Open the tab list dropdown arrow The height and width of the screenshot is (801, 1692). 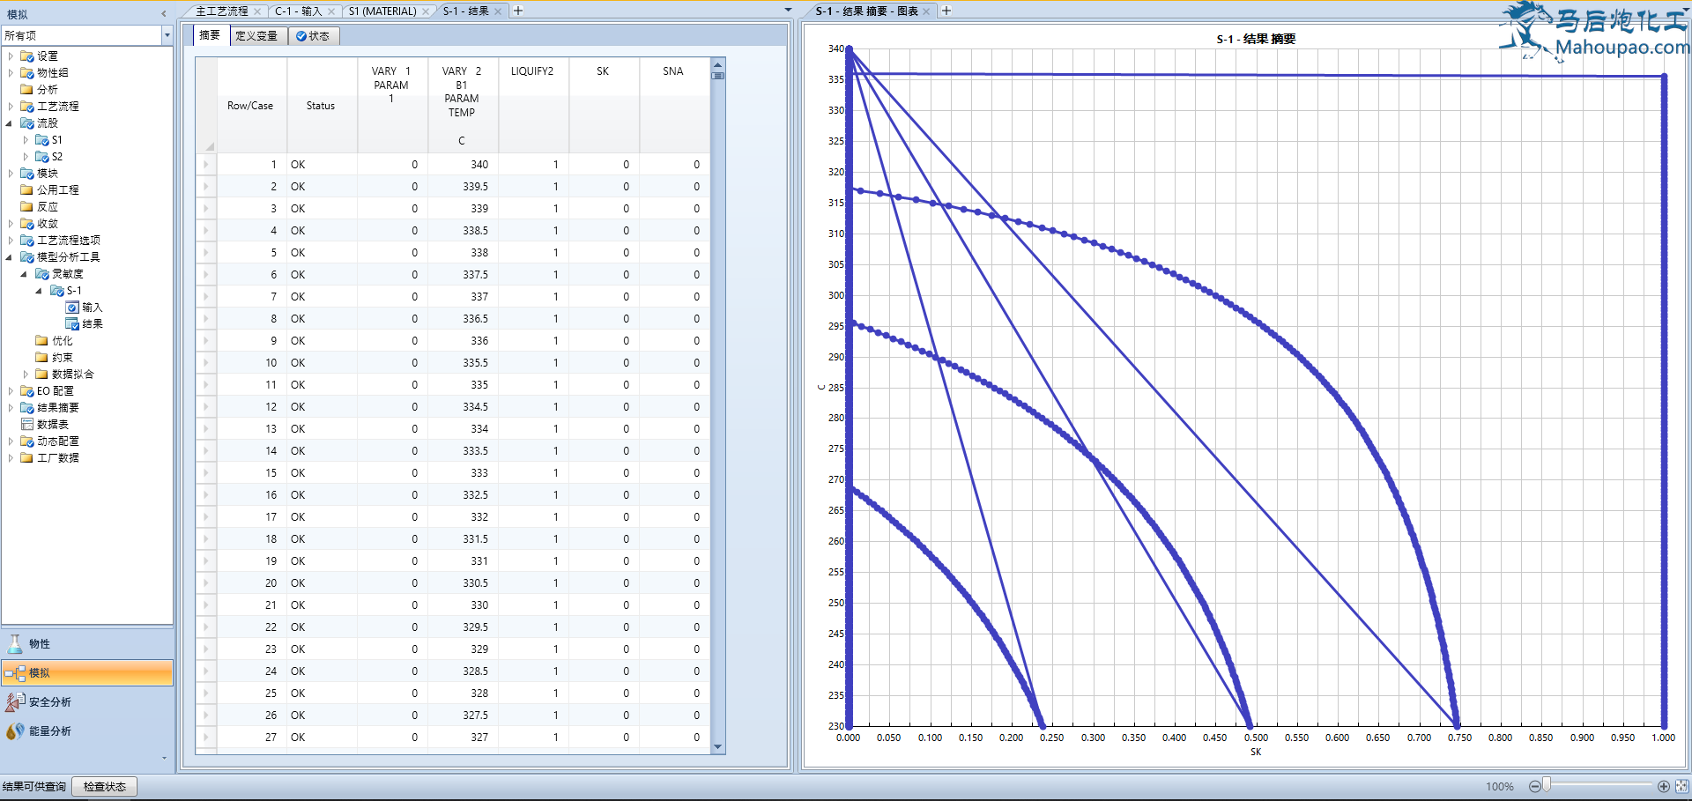coord(788,11)
